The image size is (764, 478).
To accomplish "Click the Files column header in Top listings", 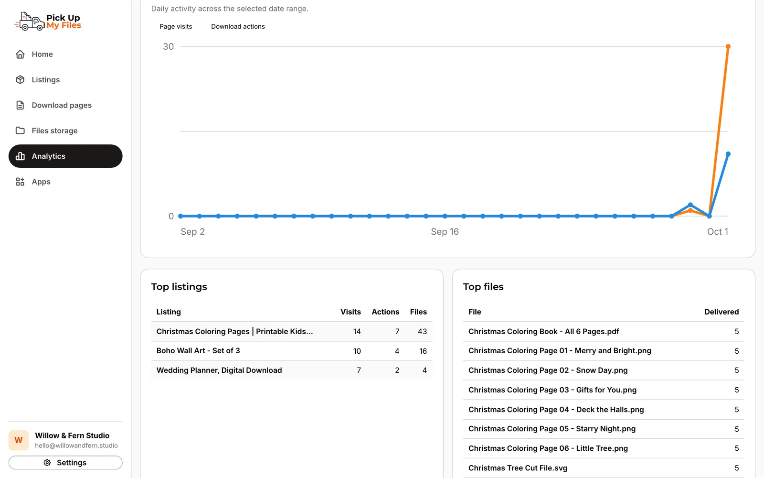I will (x=418, y=312).
